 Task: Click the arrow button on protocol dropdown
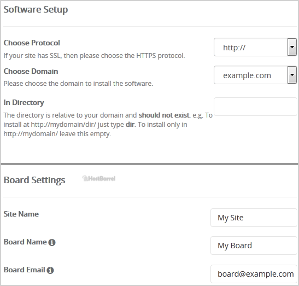(x=292, y=47)
